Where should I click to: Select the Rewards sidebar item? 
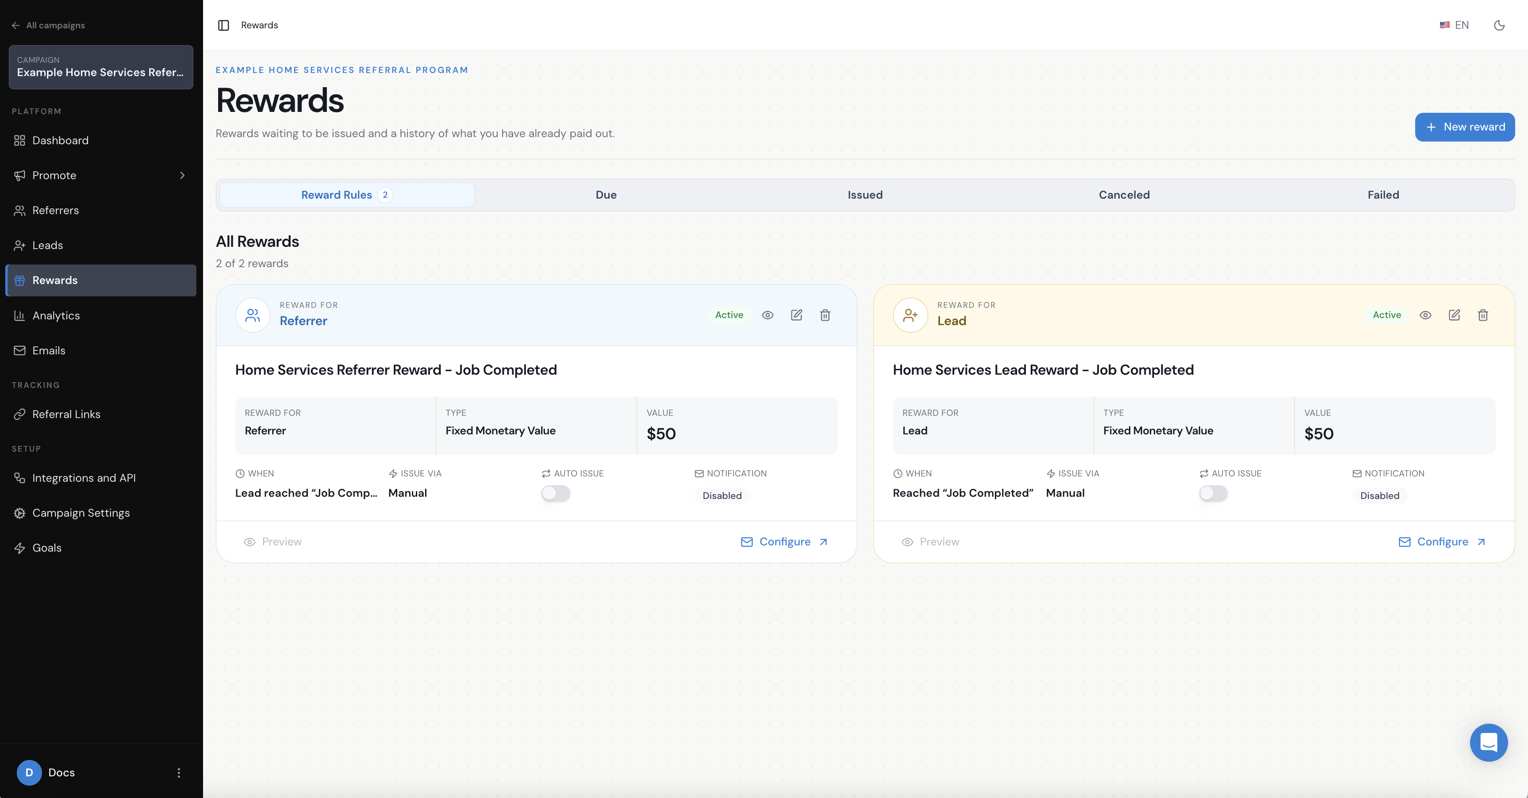click(x=101, y=280)
